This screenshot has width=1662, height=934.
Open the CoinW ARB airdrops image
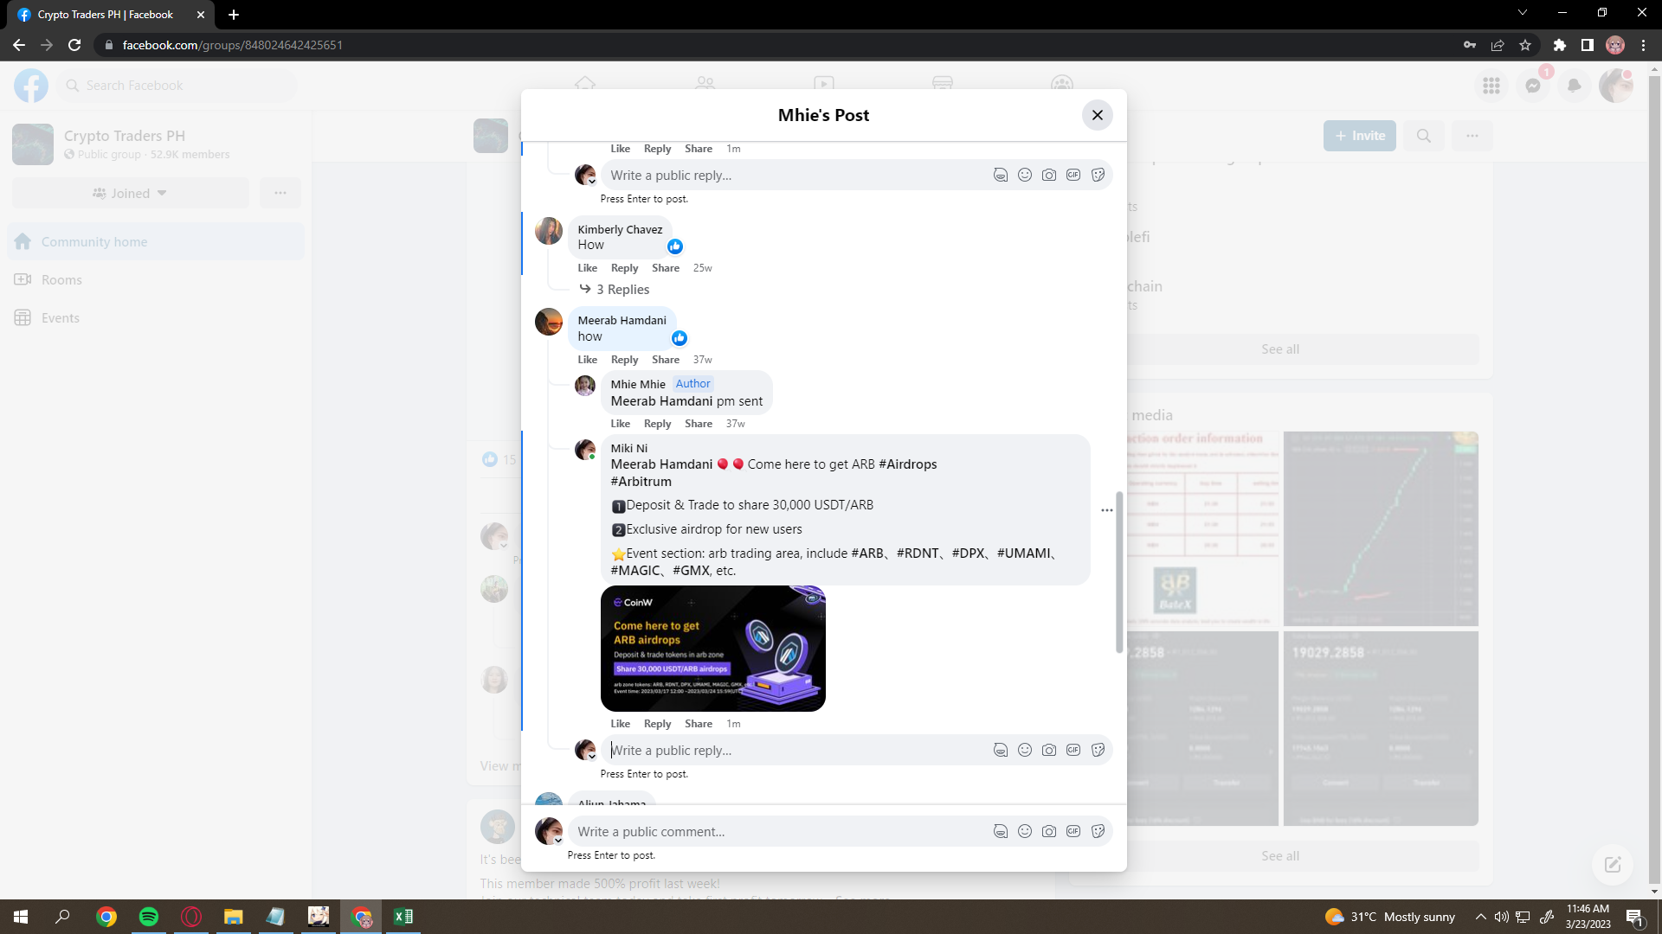tap(712, 649)
